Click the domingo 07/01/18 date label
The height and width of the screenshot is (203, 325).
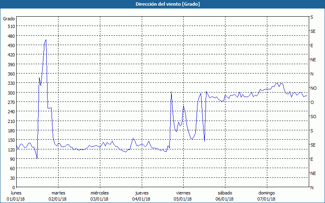(266, 196)
